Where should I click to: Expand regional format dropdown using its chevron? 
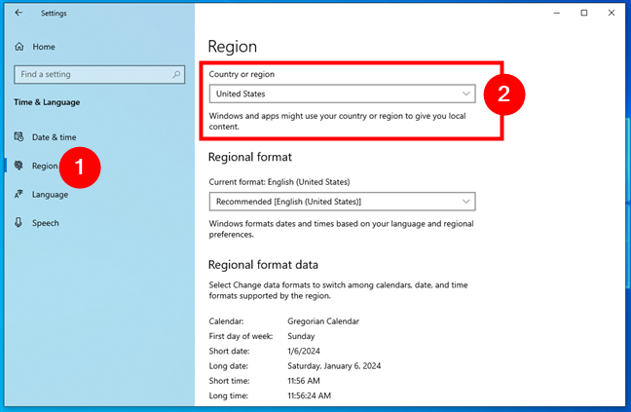(x=466, y=202)
